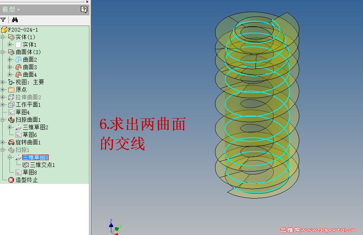Expand the 原点 folder
Image resolution: width=363 pixels, height=235 pixels.
point(3,89)
